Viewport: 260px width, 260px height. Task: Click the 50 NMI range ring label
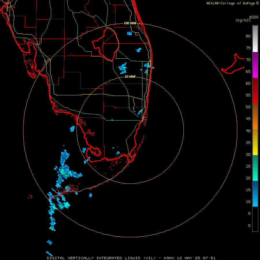point(130,77)
